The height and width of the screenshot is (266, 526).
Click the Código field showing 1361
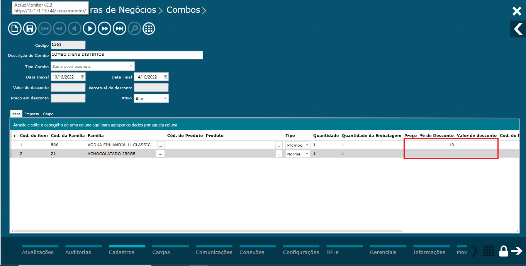click(x=68, y=45)
